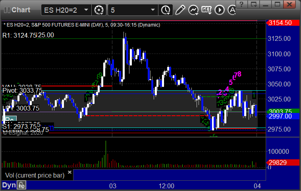Click the 100000 volume axis label
Screen dimensions: 301x191
[x=278, y=151]
